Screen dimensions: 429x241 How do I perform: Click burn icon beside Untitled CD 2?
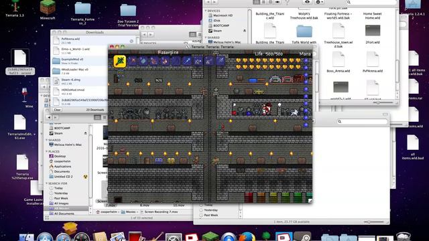click(85, 177)
